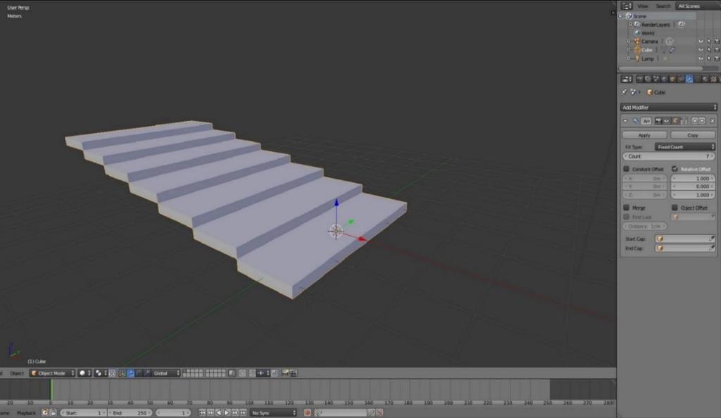Open the viewport shading mode dropdown
This screenshot has height=418, width=721.
click(84, 374)
